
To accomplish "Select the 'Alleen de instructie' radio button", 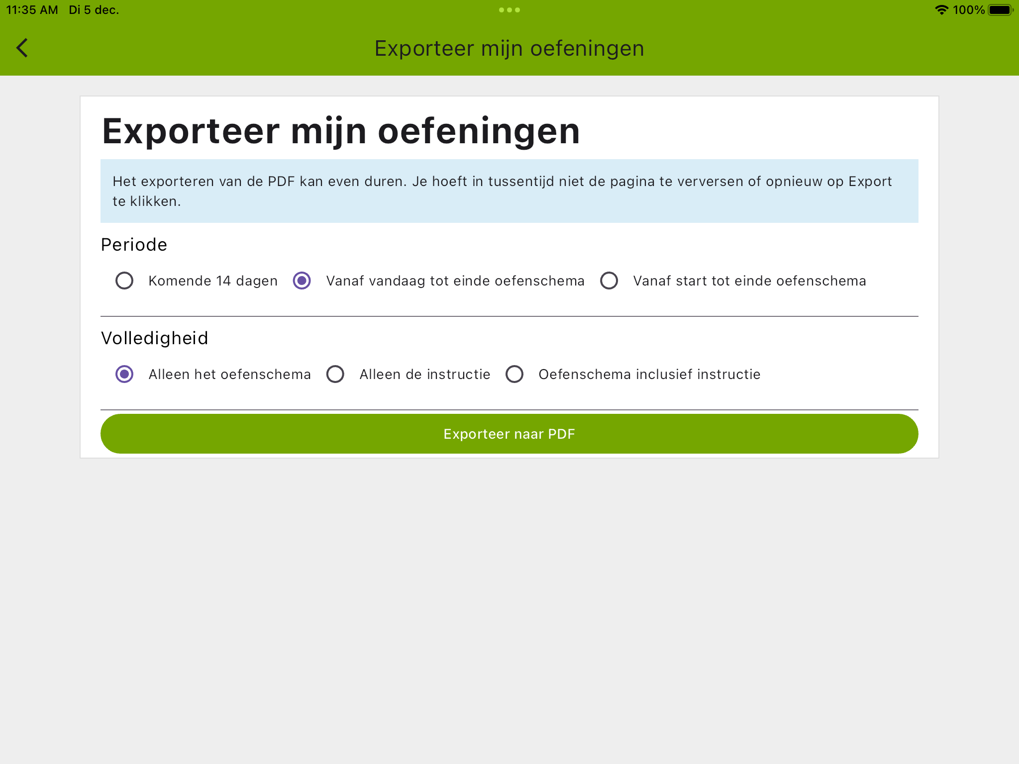I will (335, 374).
